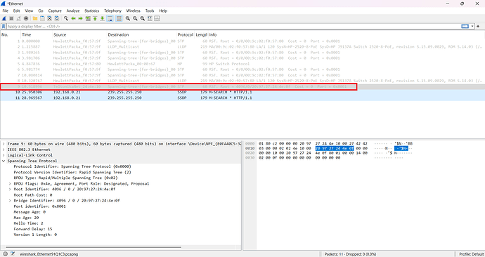The width and height of the screenshot is (485, 257).
Task: Open capture options dialog icon
Action: coord(26,18)
